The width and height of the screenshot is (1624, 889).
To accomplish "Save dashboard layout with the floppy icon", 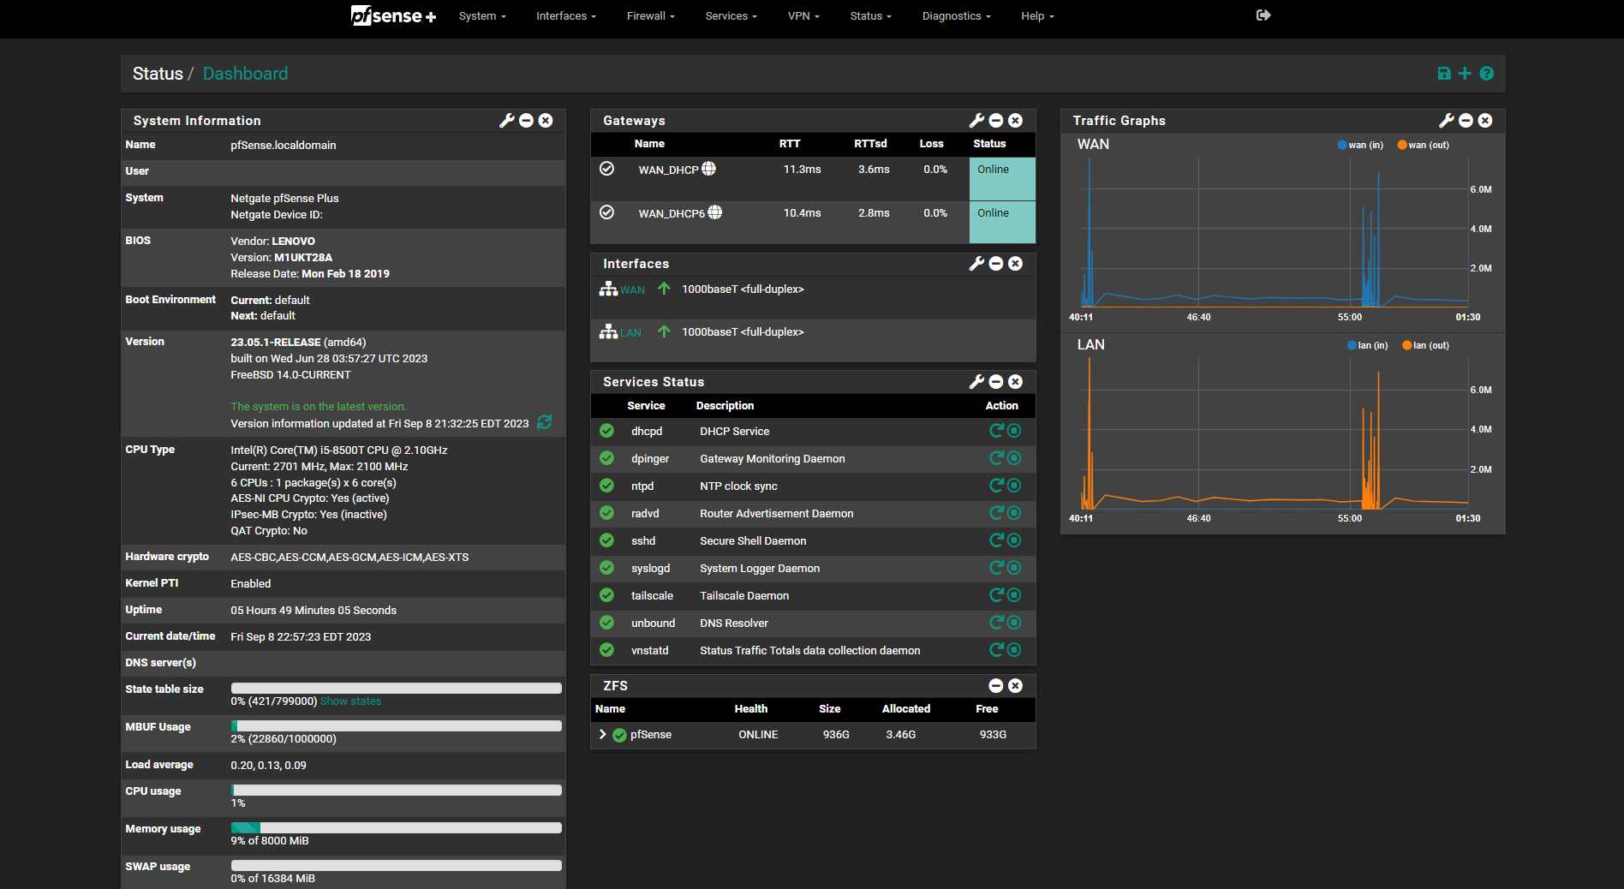I will pyautogui.click(x=1444, y=74).
